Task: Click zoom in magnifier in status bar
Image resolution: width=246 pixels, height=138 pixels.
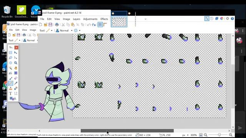Action: click(x=231, y=135)
